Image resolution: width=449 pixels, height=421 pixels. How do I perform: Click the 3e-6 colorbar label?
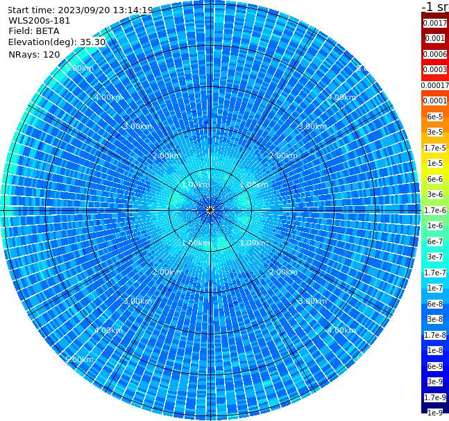tap(435, 194)
